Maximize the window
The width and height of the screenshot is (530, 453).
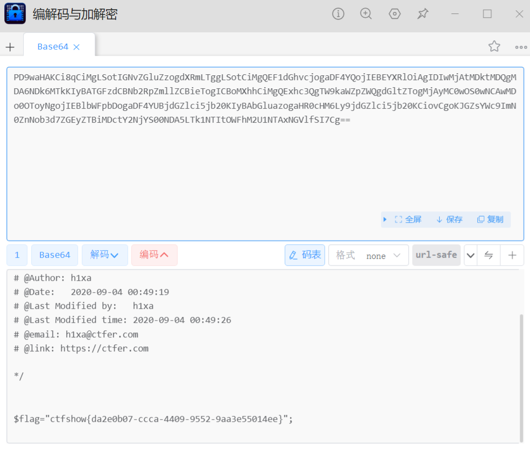(487, 14)
